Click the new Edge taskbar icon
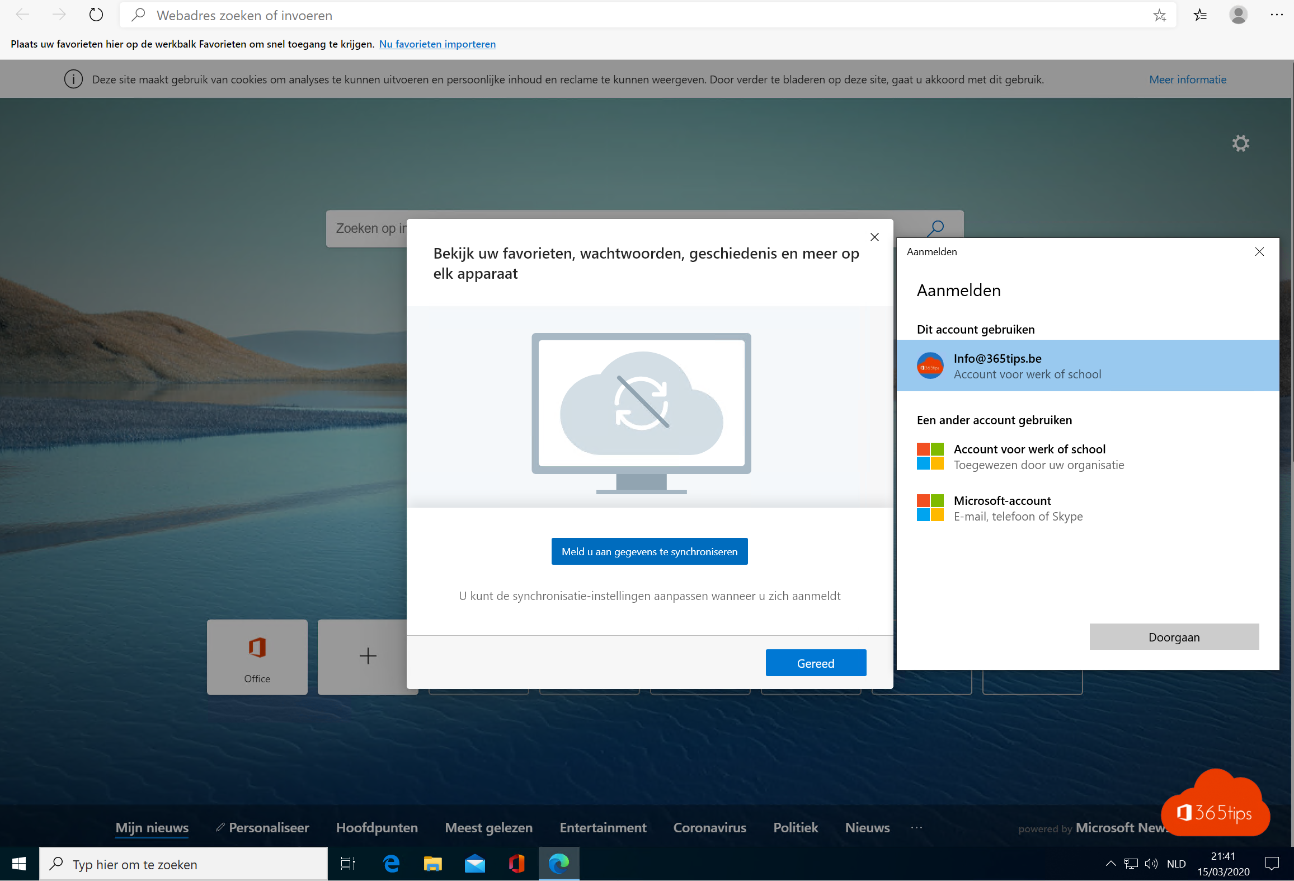Image resolution: width=1294 pixels, height=881 pixels. (x=559, y=864)
